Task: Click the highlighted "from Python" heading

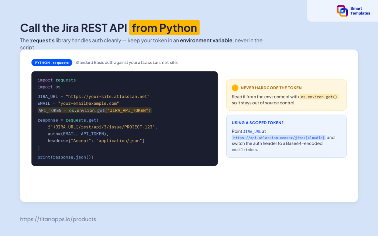Action: [164, 28]
